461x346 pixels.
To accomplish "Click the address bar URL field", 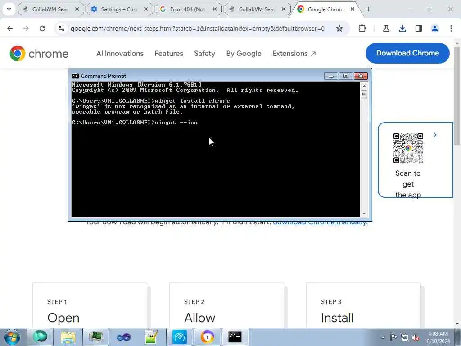I will [198, 28].
